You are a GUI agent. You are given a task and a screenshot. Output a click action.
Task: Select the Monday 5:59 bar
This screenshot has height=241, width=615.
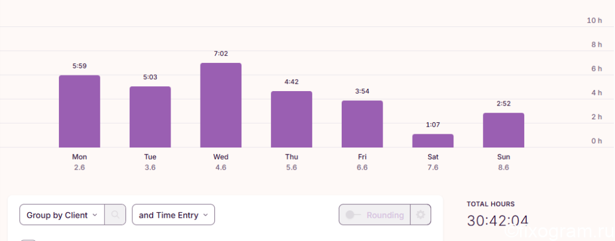pyautogui.click(x=80, y=112)
